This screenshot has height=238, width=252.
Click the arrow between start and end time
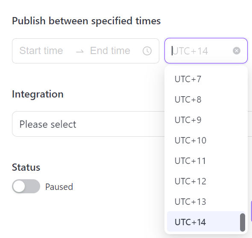80,51
